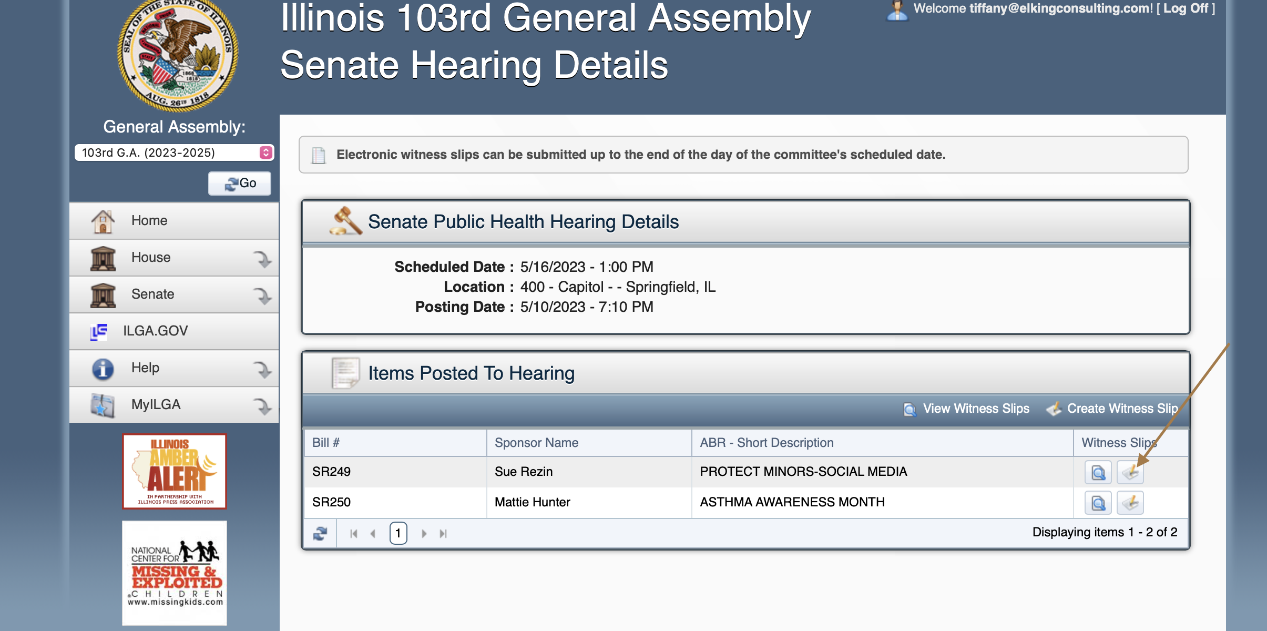Create witness slip for SR250
Screen dimensions: 1267x631
tap(1130, 503)
